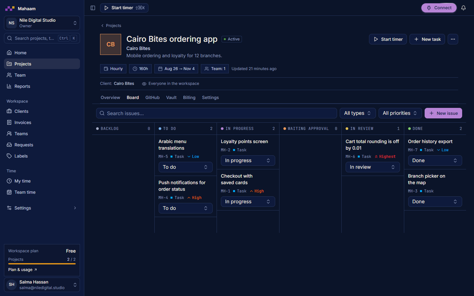Open the Nile Digital Studio workspace switcher
The image size is (474, 296).
42,23
